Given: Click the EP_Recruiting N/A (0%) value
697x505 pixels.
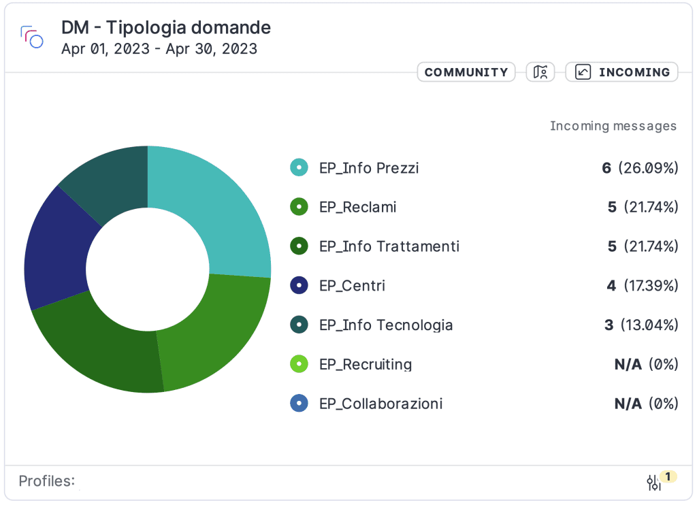Looking at the screenshot, I should (x=647, y=365).
